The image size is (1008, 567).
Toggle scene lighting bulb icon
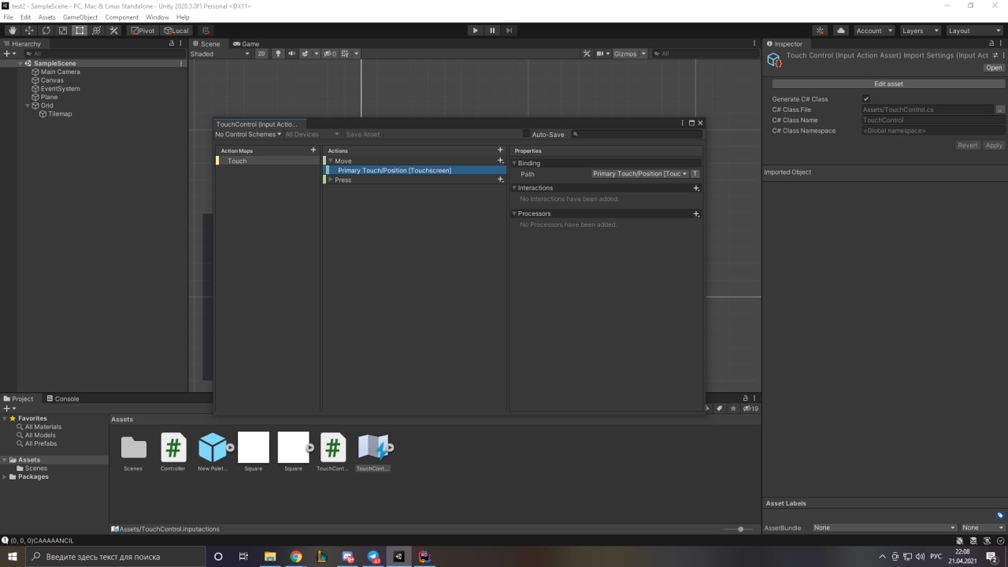click(278, 54)
